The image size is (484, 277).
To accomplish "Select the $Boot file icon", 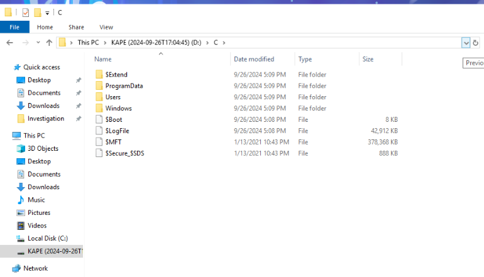I will click(x=99, y=119).
